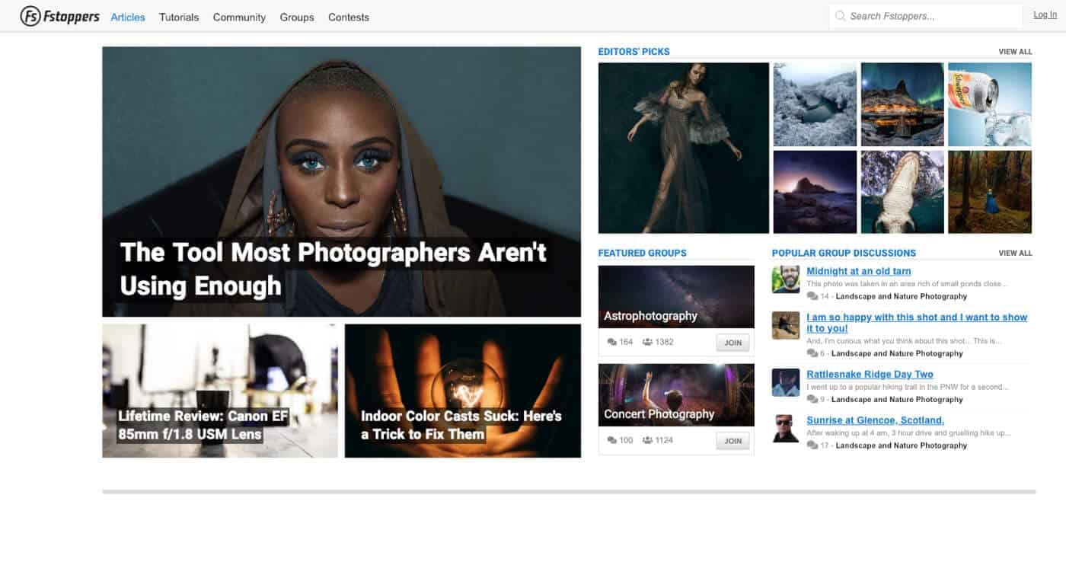The image size is (1066, 565).
Task: Click the Astrophotography comments count icon
Action: 612,342
